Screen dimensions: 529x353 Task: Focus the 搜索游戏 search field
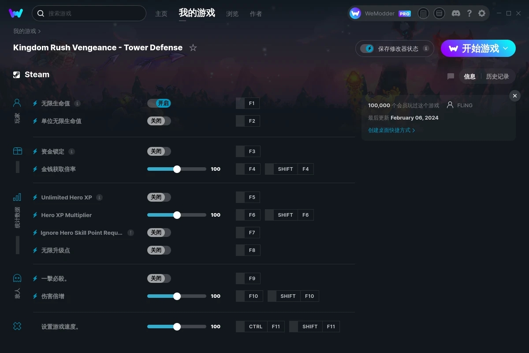(89, 13)
